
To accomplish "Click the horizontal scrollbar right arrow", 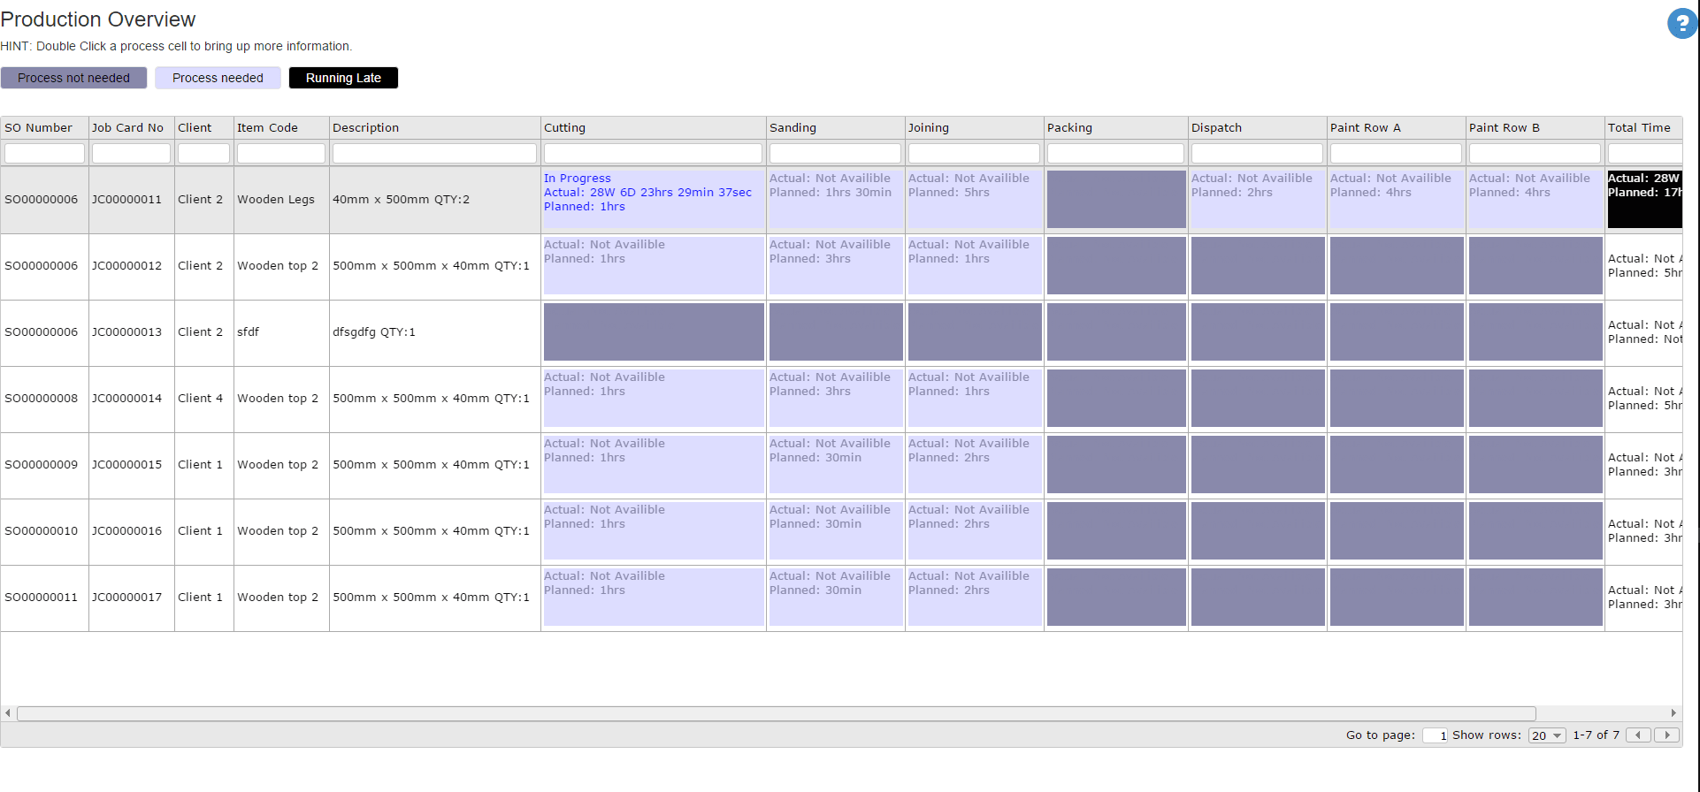I will point(1673,713).
